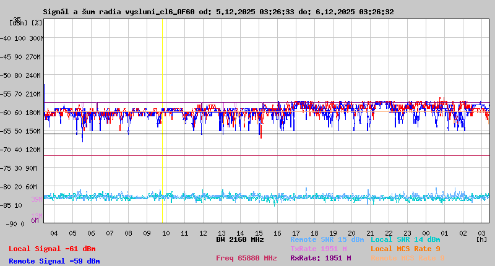Click the Local MCS Rate 9 label
The height and width of the screenshot is (266, 495).
[405, 249]
